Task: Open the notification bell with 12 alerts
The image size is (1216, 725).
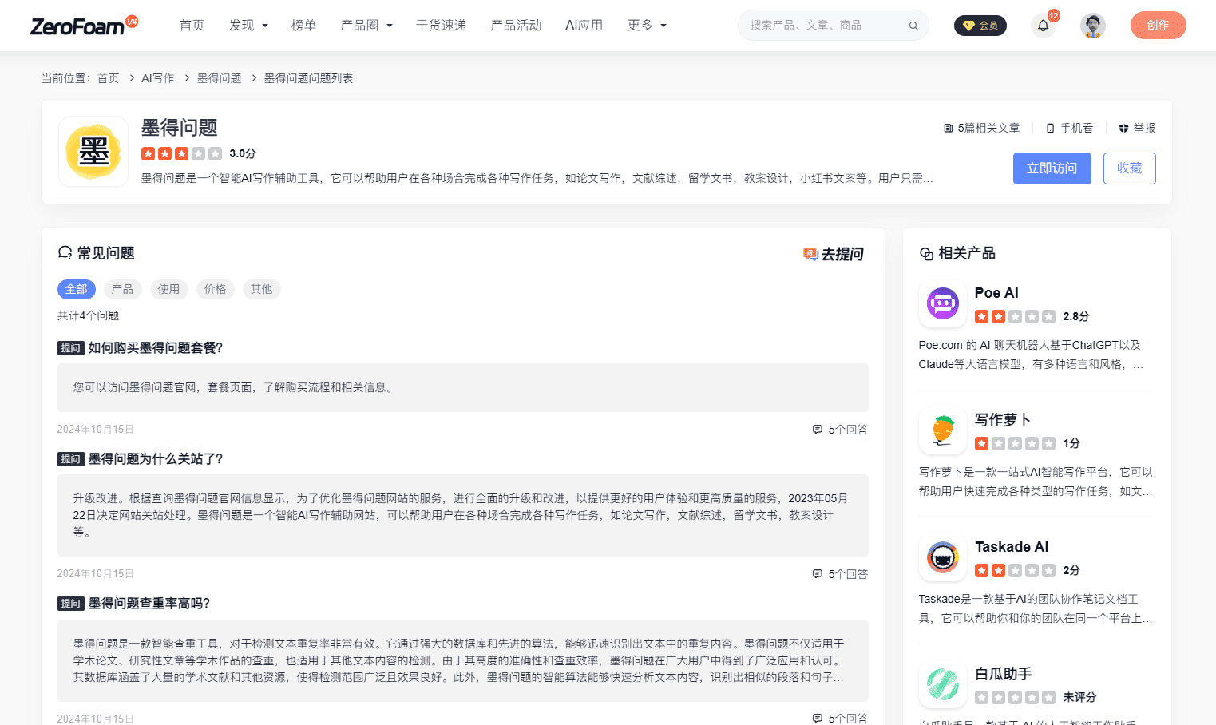Action: [1044, 26]
